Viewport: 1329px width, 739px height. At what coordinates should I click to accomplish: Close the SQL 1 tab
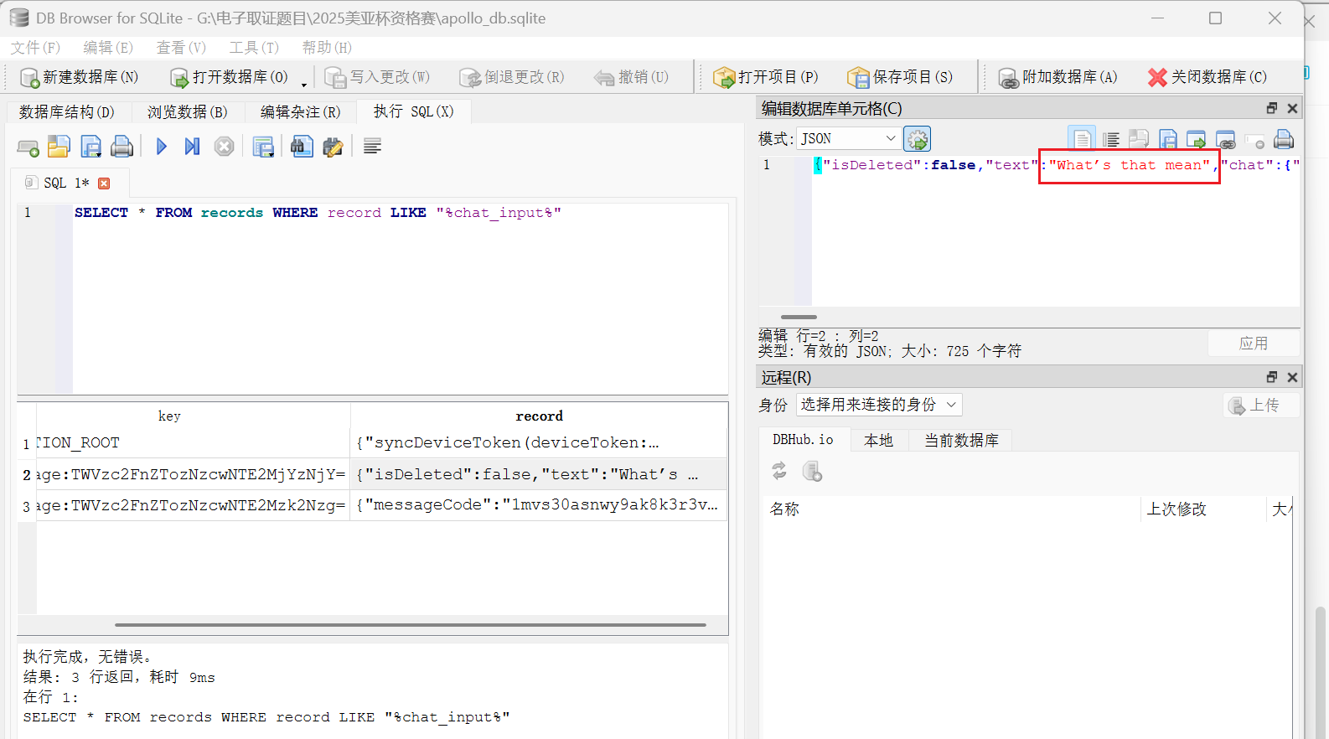(104, 183)
